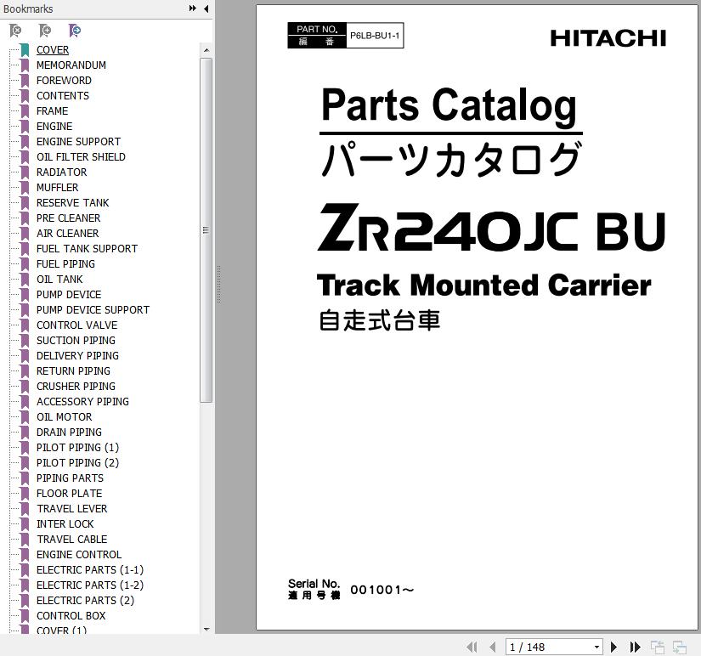Go to the DELIVERY PIPING bookmark

78,355
